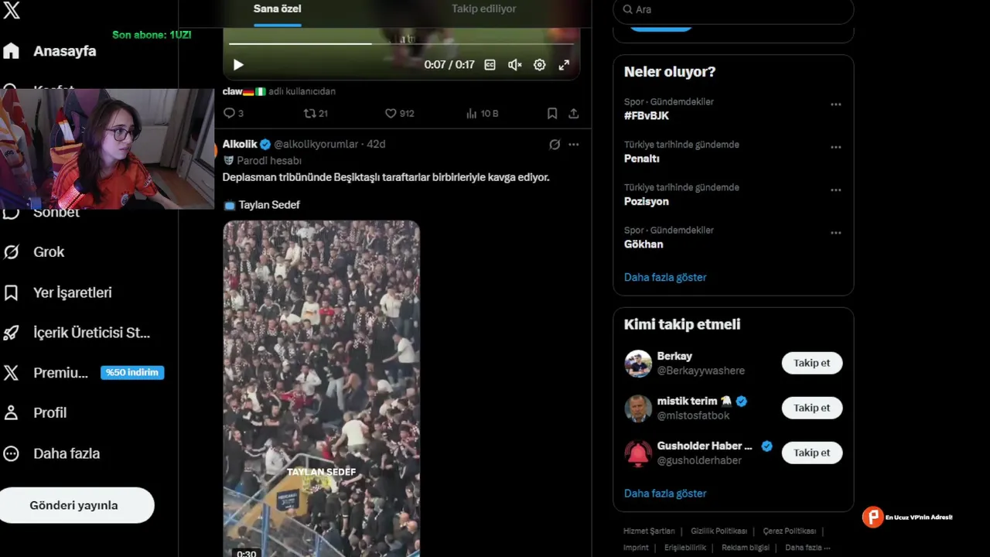Switch to the Takip ediliyor tab

pyautogui.click(x=483, y=9)
